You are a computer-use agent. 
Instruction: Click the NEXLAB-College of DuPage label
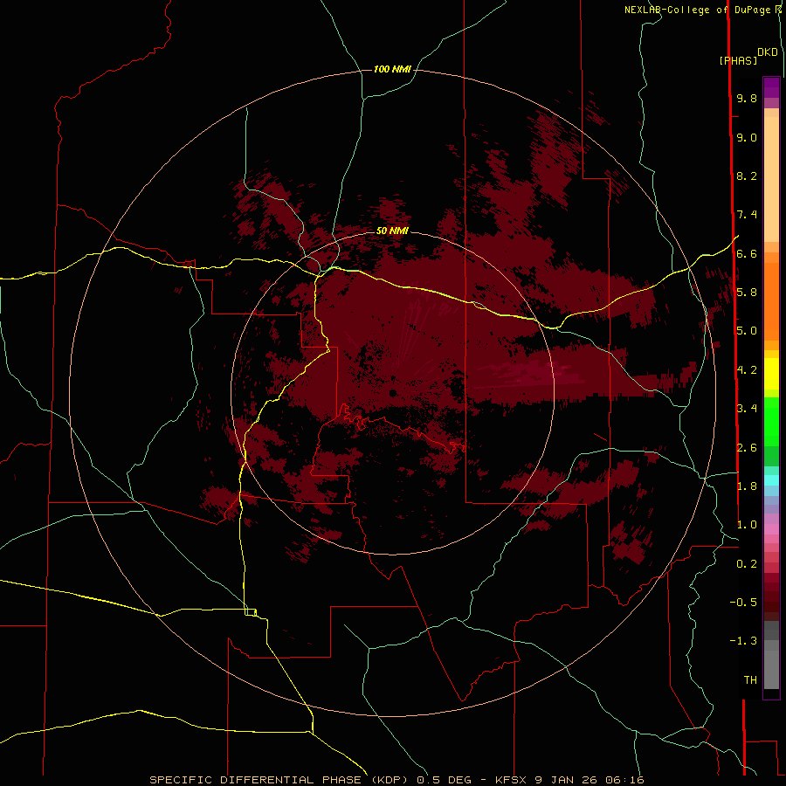[x=699, y=10]
